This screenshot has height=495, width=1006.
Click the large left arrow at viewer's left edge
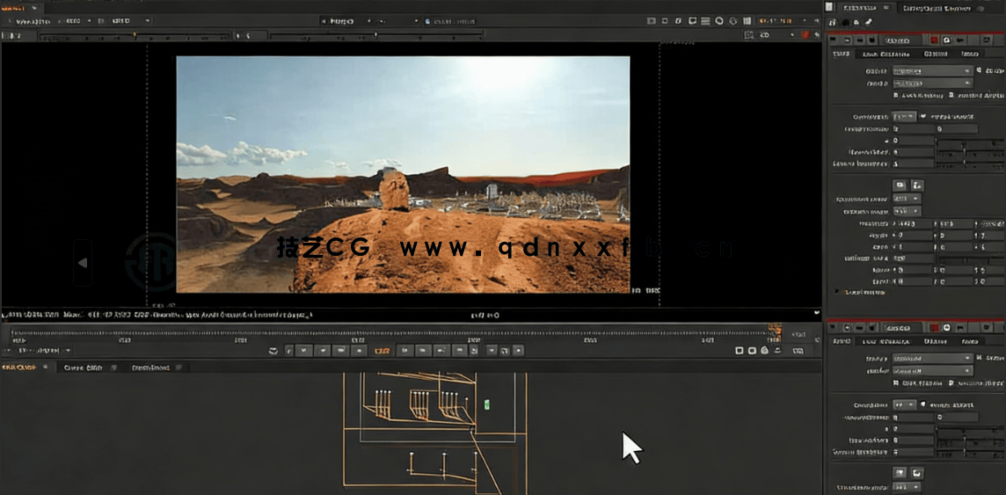83,263
